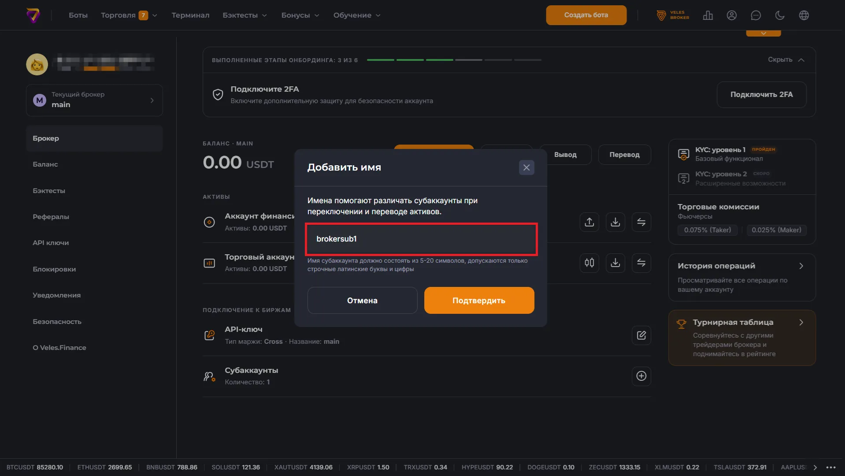Open the Текущий брокер main selector
Viewport: 845px width, 476px height.
[x=94, y=100]
